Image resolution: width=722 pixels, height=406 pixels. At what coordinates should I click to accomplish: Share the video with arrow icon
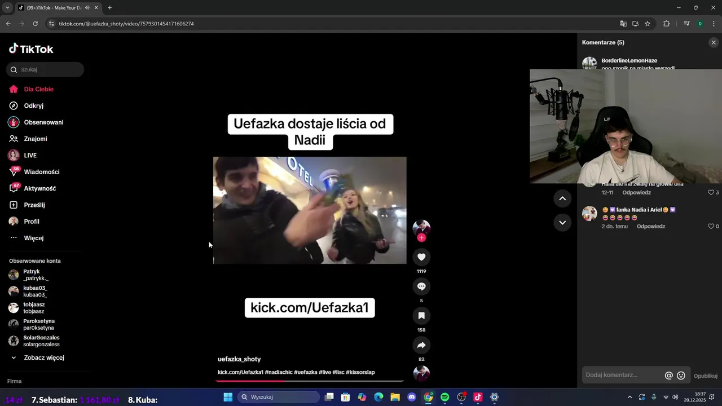[x=421, y=345]
